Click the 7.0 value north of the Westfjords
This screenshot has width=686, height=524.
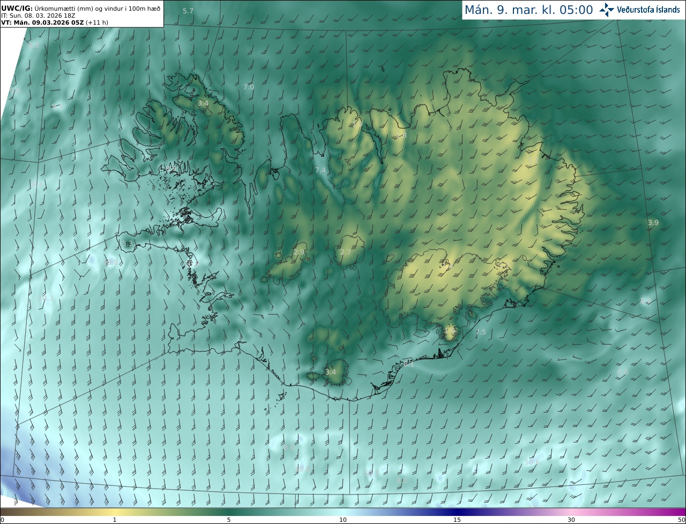coord(249,87)
